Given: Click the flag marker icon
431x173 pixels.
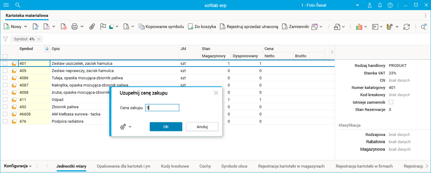Looking at the screenshot, I should click(103, 27).
